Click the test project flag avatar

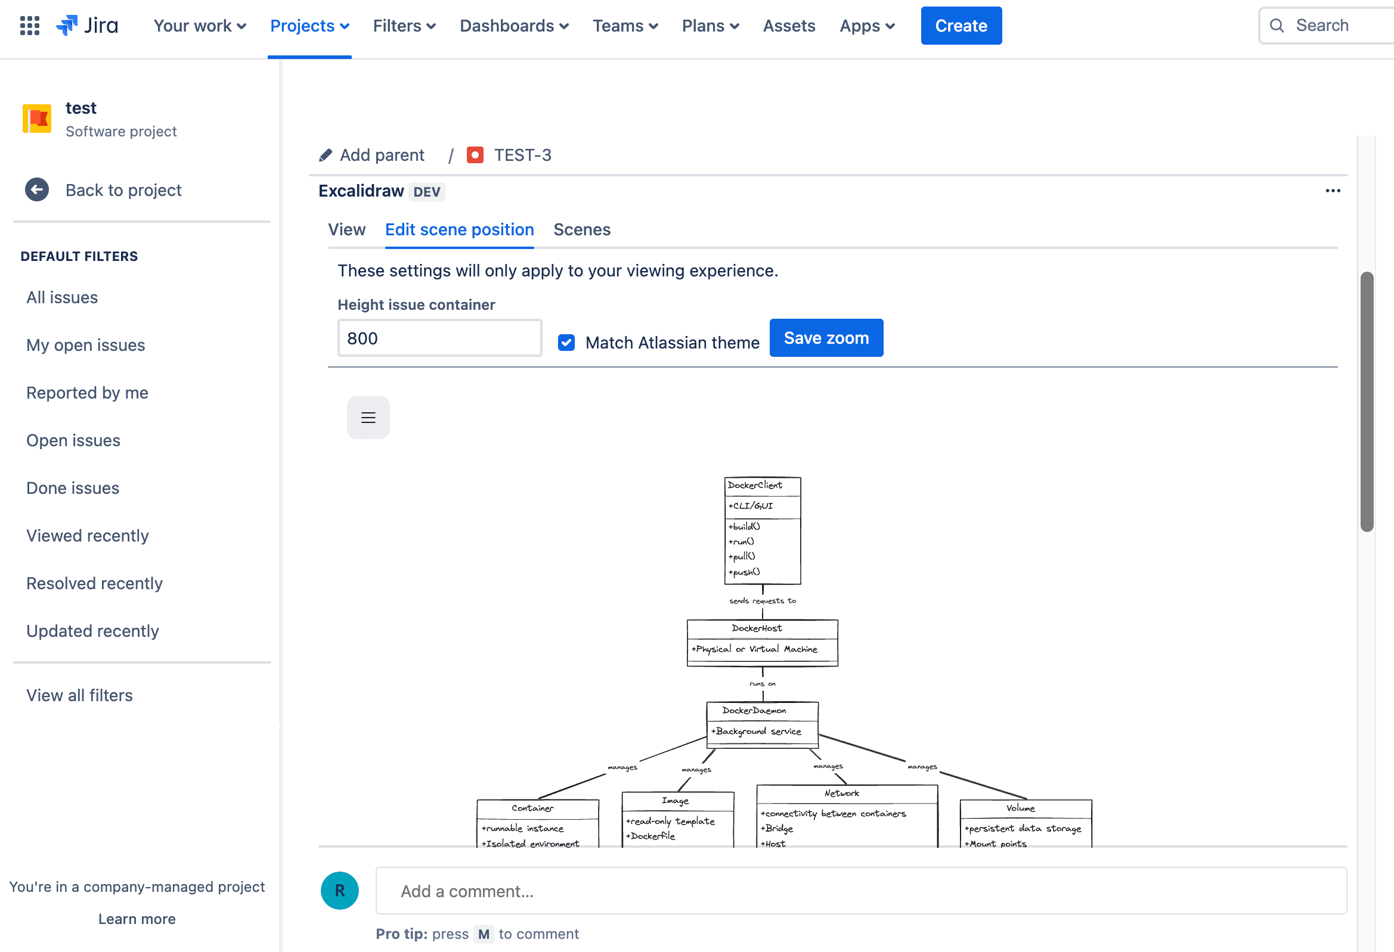(x=37, y=119)
